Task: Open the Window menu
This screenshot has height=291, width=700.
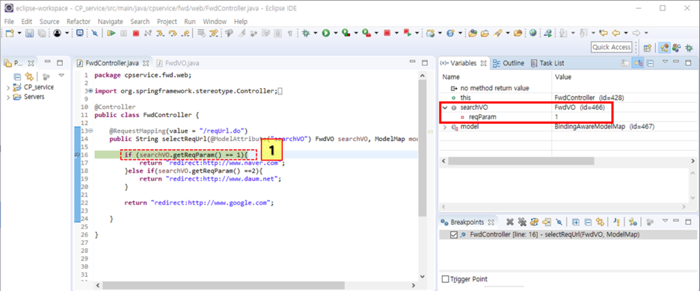Action: (215, 22)
